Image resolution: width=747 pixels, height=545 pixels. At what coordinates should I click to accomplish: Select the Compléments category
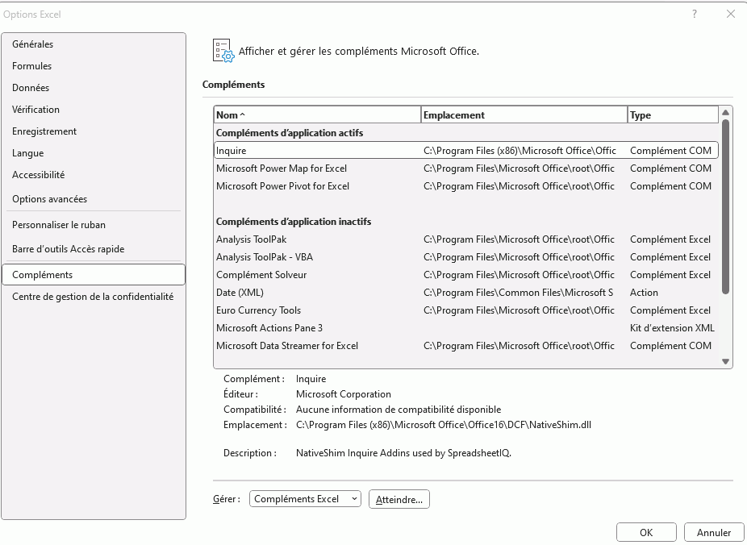[94, 275]
